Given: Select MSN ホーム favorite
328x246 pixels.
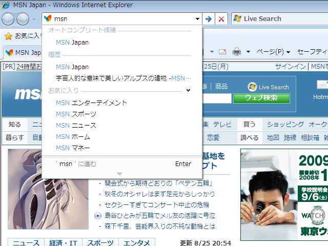Looking at the screenshot, I should 73,137.
